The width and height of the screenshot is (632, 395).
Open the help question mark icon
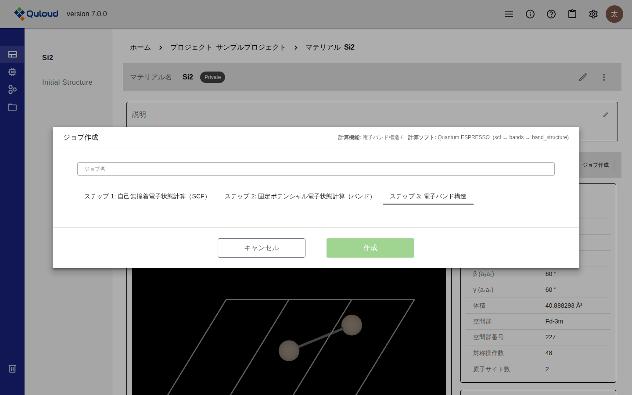[x=551, y=14]
